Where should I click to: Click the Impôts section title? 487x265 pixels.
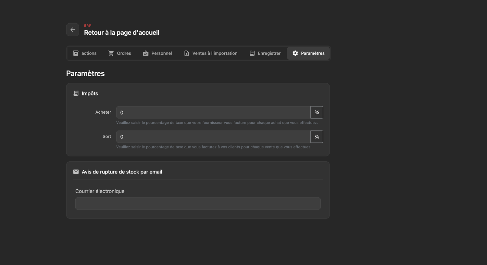[x=90, y=94]
